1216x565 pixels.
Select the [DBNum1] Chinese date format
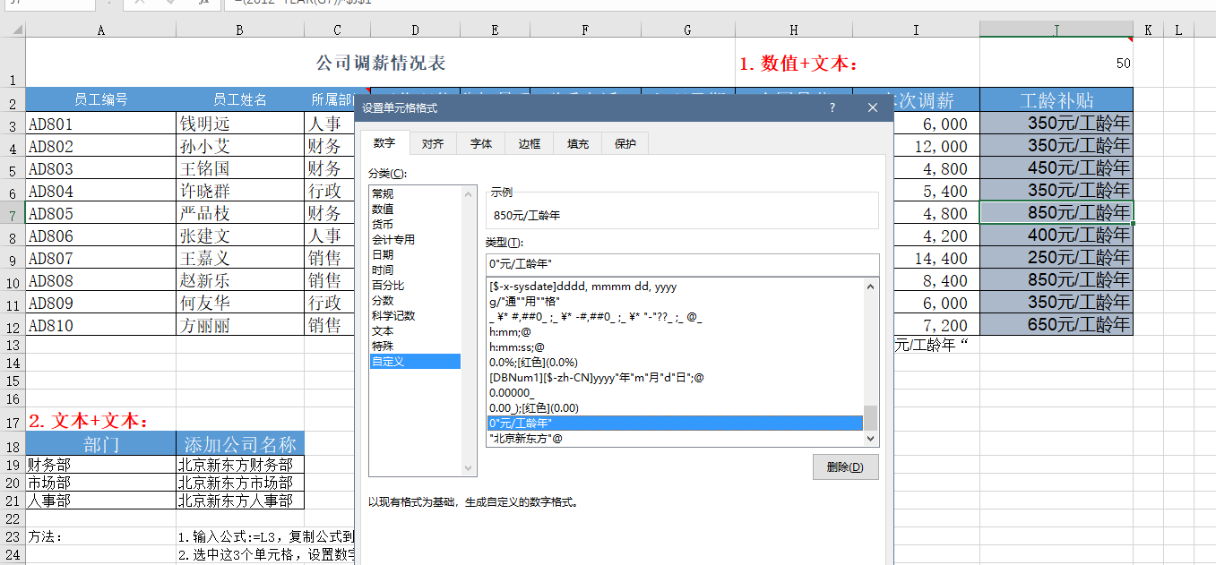675,377
